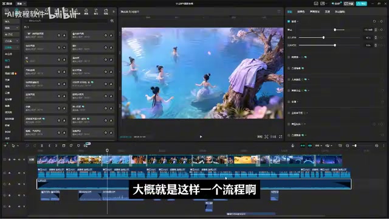Open the selection tool dropdown arrow in the timeline toolbar
Viewport: 389px width, 219px height.
point(18,146)
